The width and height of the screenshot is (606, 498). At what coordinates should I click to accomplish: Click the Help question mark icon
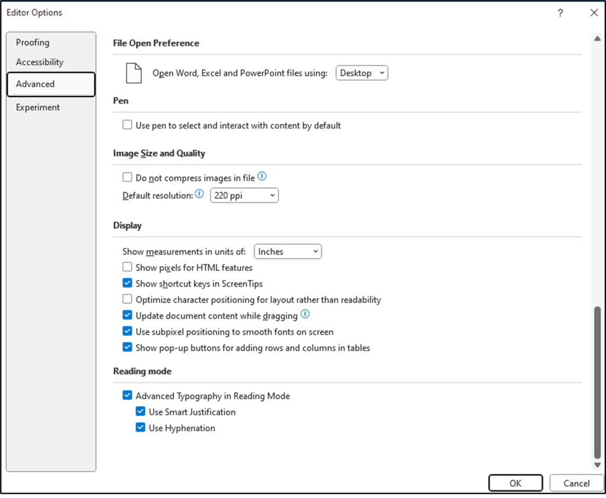point(560,13)
